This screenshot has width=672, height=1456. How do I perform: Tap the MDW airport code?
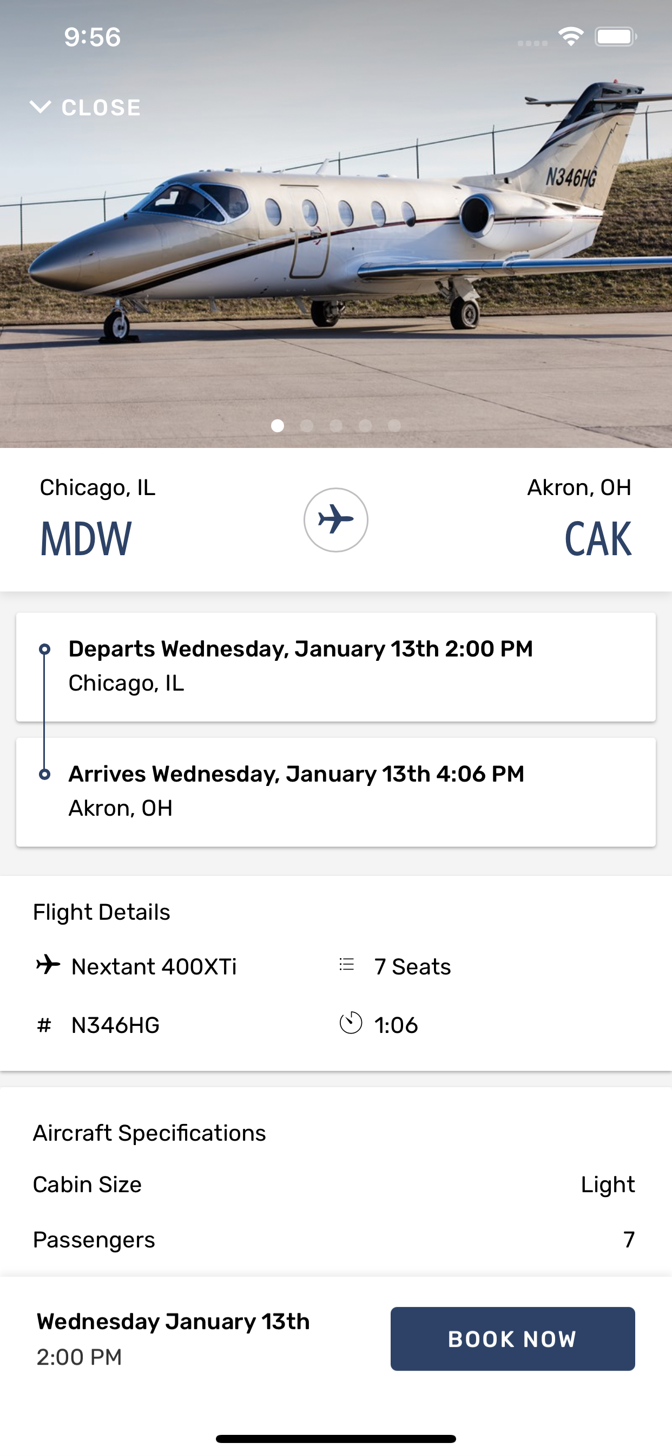coord(86,539)
